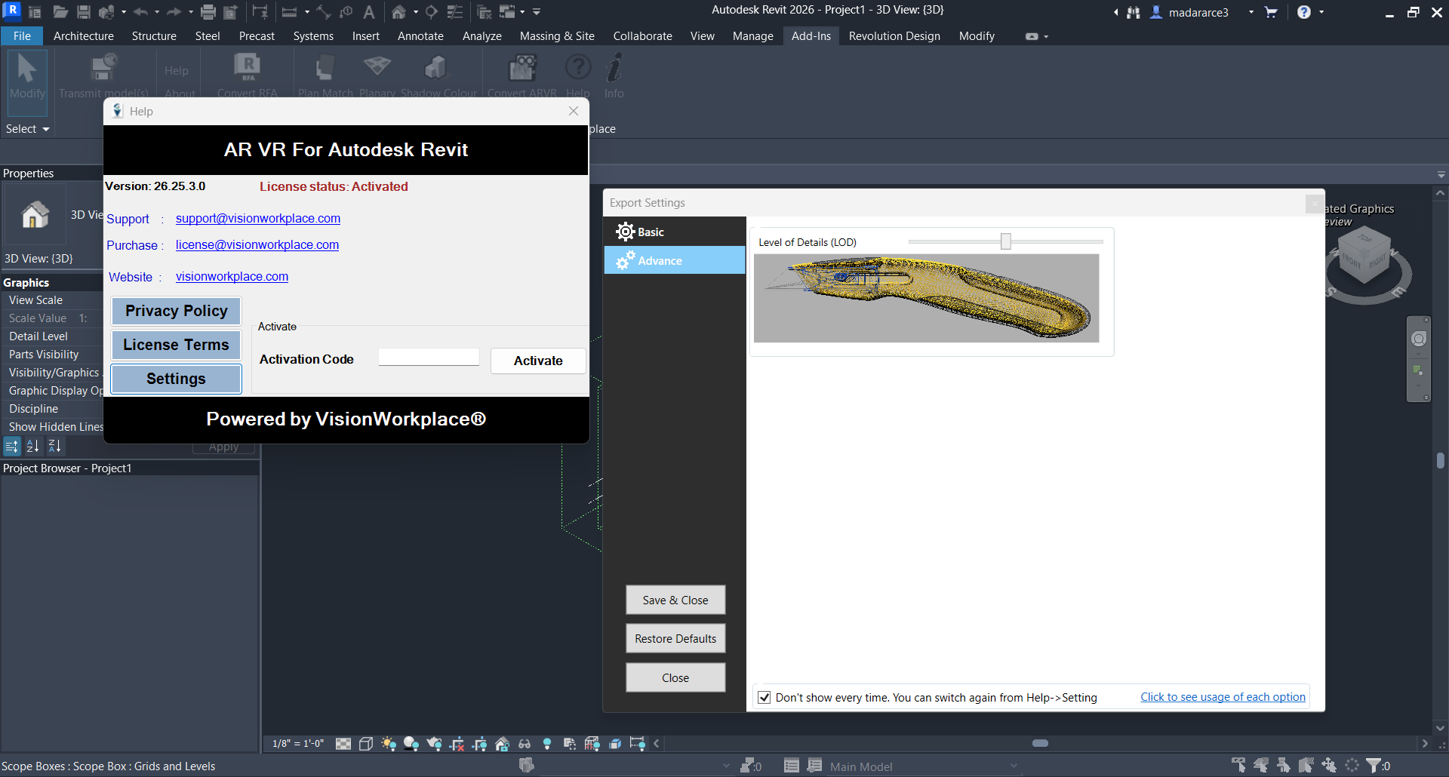The width and height of the screenshot is (1449, 777).
Task: Toggle descending Z-A sort in Properties
Action: tap(54, 447)
